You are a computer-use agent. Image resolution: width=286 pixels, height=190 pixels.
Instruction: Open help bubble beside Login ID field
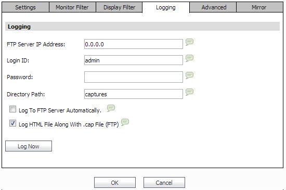pyautogui.click(x=189, y=58)
